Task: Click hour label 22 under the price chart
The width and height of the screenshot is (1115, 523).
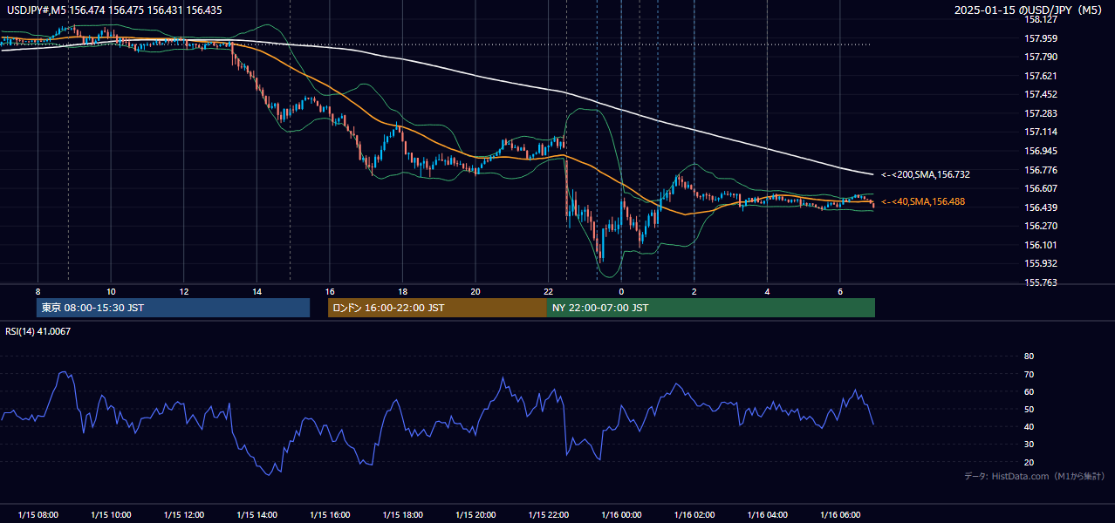Action: [x=548, y=291]
